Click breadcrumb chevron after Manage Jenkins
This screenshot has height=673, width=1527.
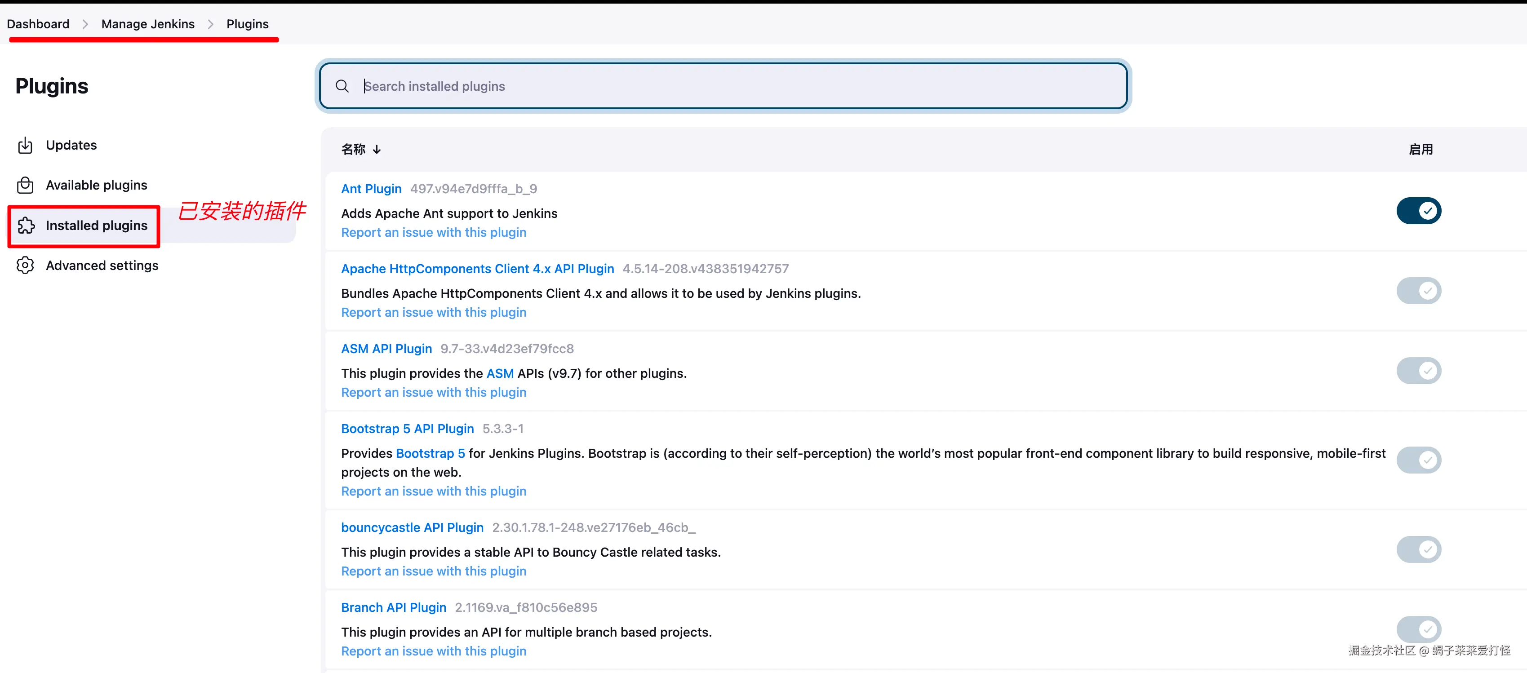210,24
